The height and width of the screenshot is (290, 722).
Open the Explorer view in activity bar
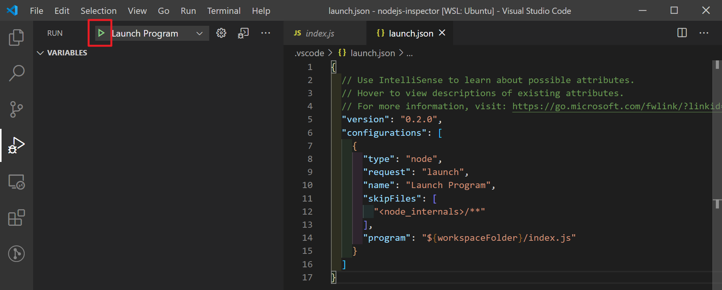pos(16,37)
